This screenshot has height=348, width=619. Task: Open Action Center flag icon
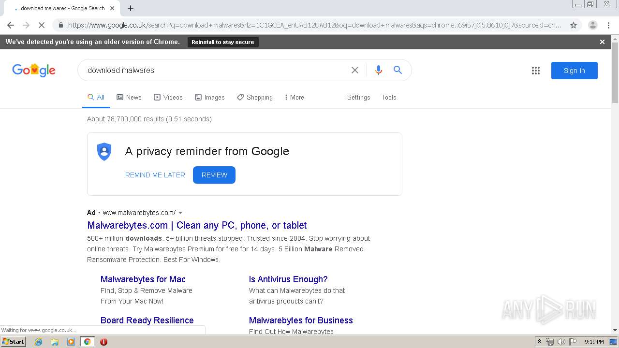[x=573, y=342]
